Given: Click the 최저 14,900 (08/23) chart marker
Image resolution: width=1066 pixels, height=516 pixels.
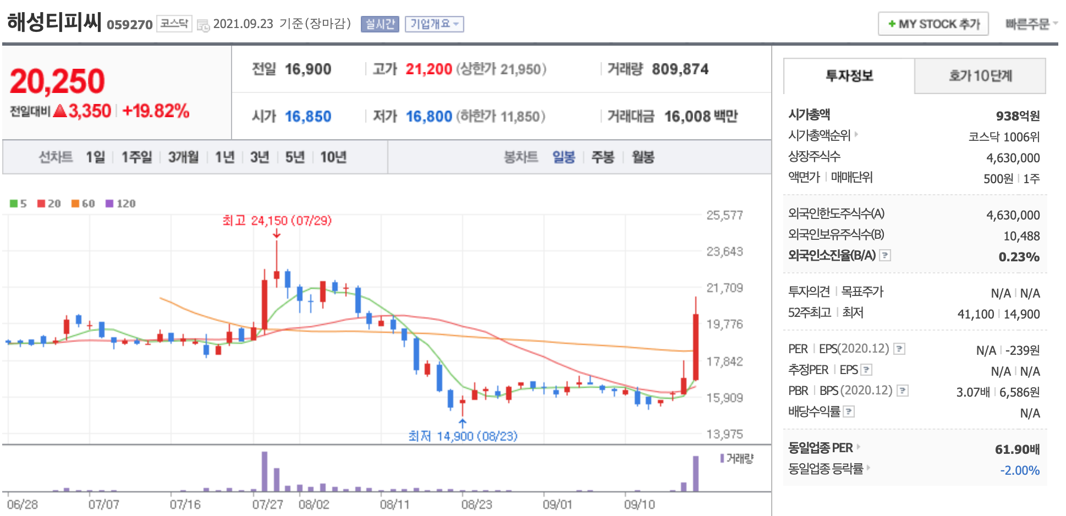Looking at the screenshot, I should [x=463, y=436].
